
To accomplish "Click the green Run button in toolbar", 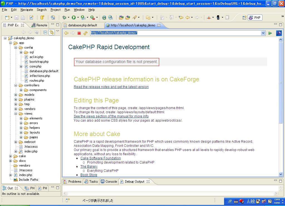I will pyautogui.click(x=73, y=17).
